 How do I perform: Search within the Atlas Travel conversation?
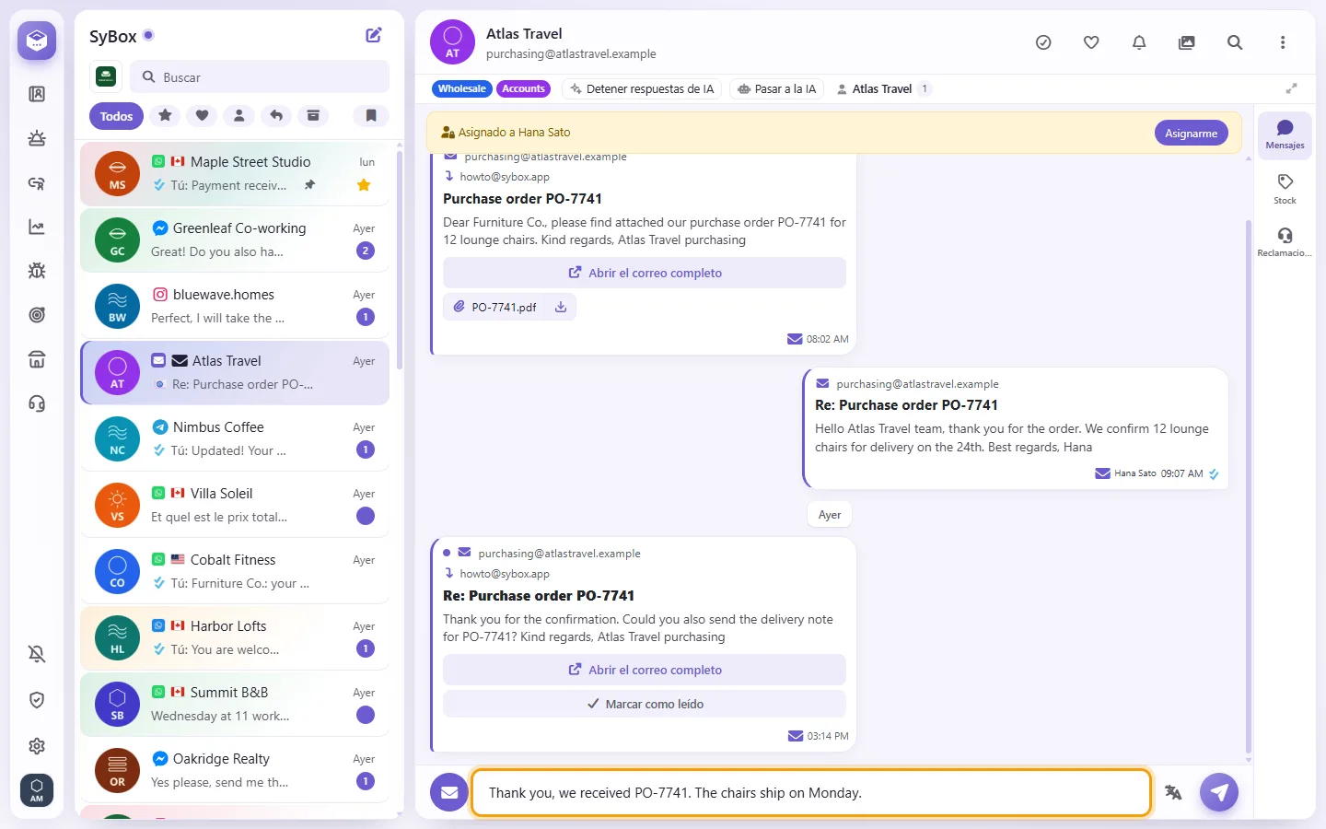click(x=1235, y=42)
